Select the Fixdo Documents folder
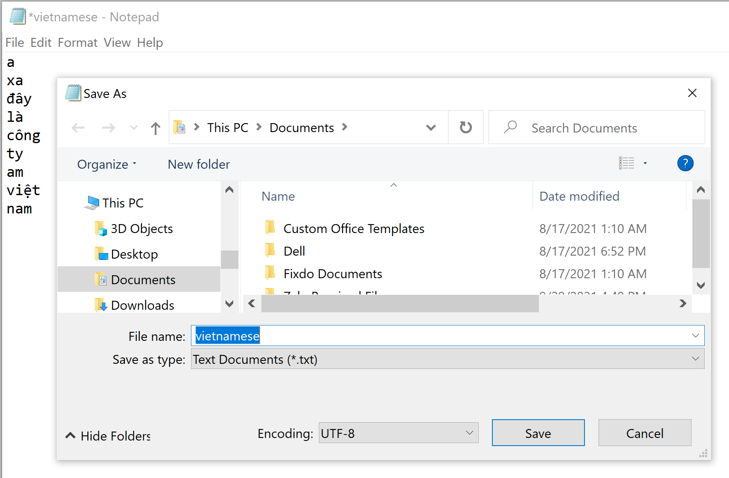729x478 pixels. (333, 274)
